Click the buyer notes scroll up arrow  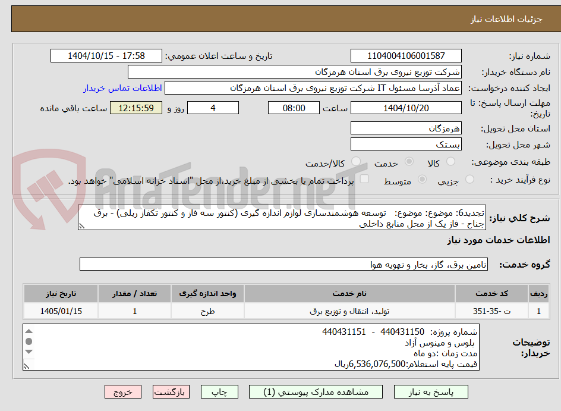pos(29,331)
